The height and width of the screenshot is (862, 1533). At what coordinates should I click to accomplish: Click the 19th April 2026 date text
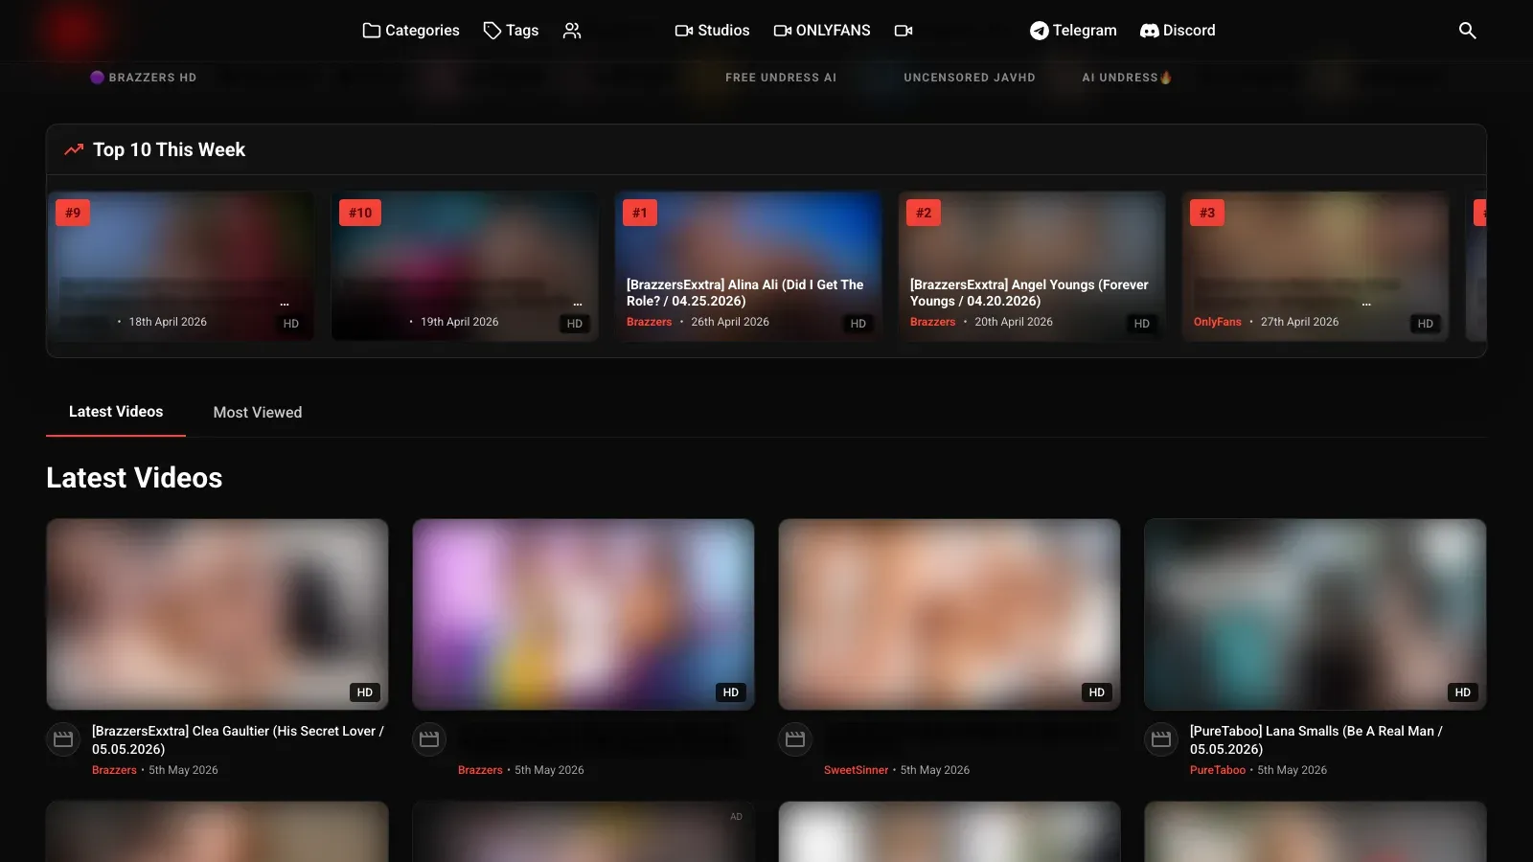point(460,322)
